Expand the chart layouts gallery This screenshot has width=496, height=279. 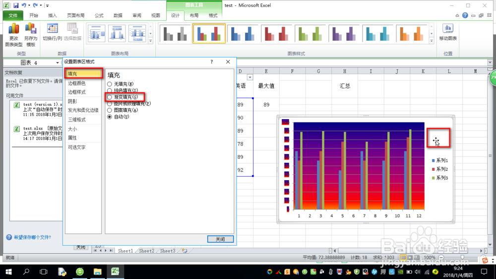pos(151,41)
